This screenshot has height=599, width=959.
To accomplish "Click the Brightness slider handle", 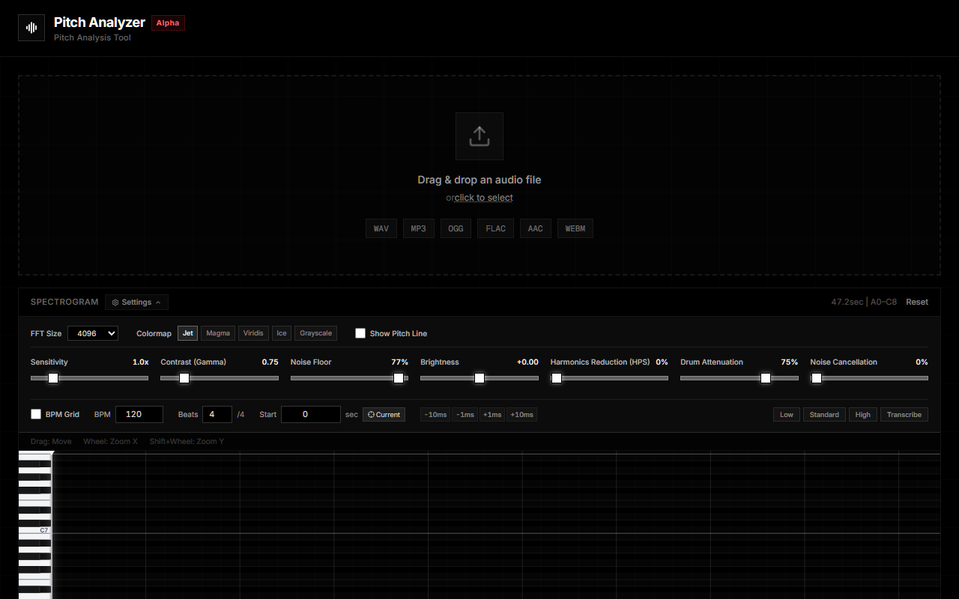I will 479,378.
